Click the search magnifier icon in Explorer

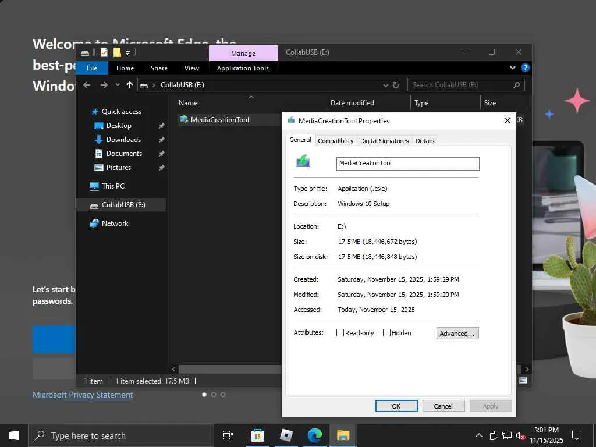516,85
